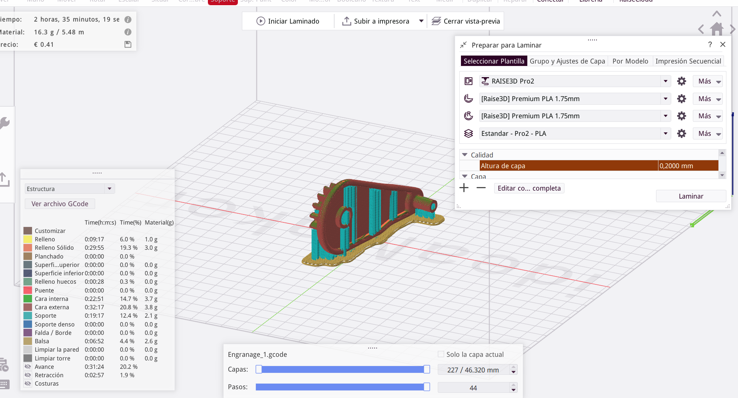Open help question mark in Preparar para Laminar

point(710,45)
